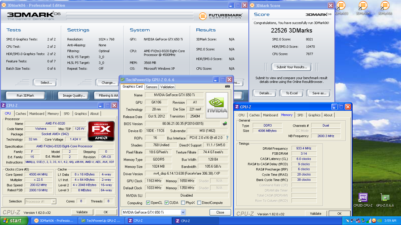This screenshot has width=401, height=225.
Task: Select 3DMark06 taskbar button
Action: (54, 221)
